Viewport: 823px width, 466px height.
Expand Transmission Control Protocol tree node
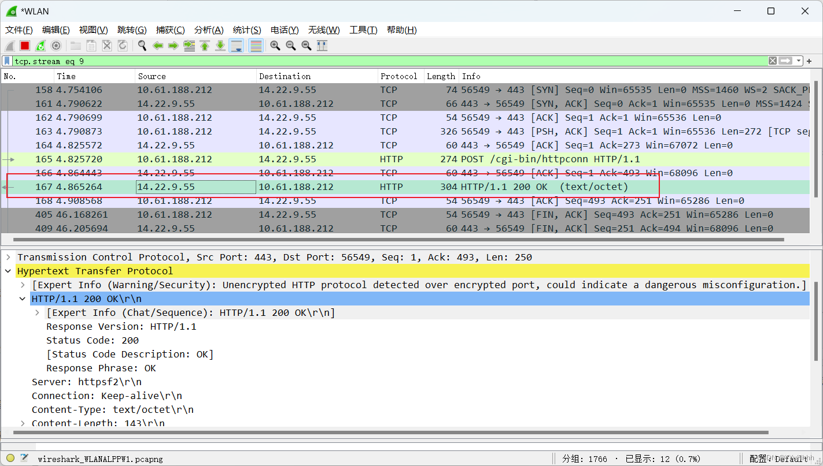[9, 257]
